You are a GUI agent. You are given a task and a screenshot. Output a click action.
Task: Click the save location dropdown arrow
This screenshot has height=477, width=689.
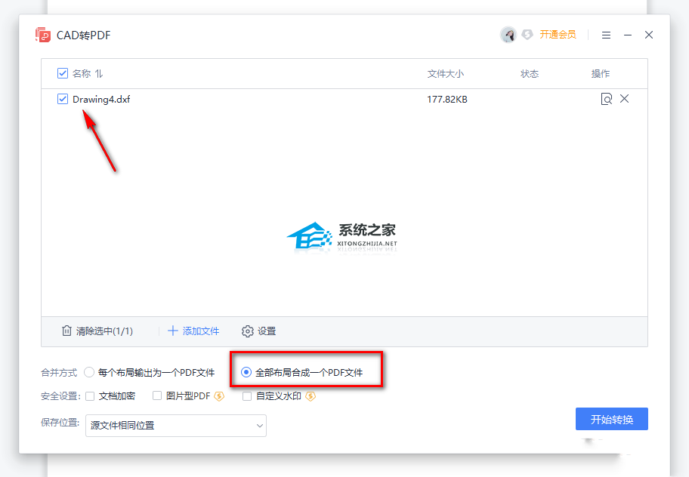pos(260,426)
